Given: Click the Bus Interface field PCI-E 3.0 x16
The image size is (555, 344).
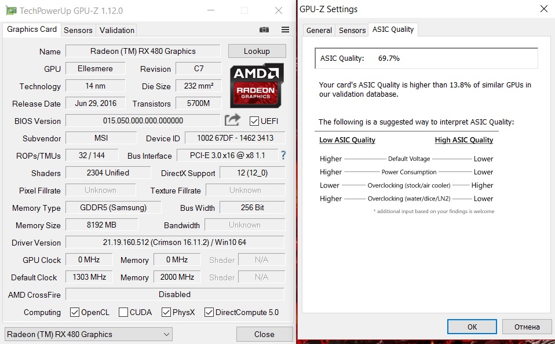Looking at the screenshot, I should click(227, 155).
